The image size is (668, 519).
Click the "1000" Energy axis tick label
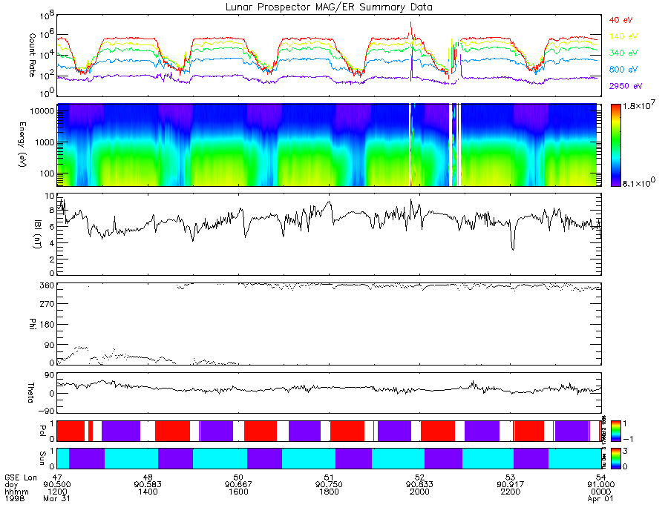[45, 142]
